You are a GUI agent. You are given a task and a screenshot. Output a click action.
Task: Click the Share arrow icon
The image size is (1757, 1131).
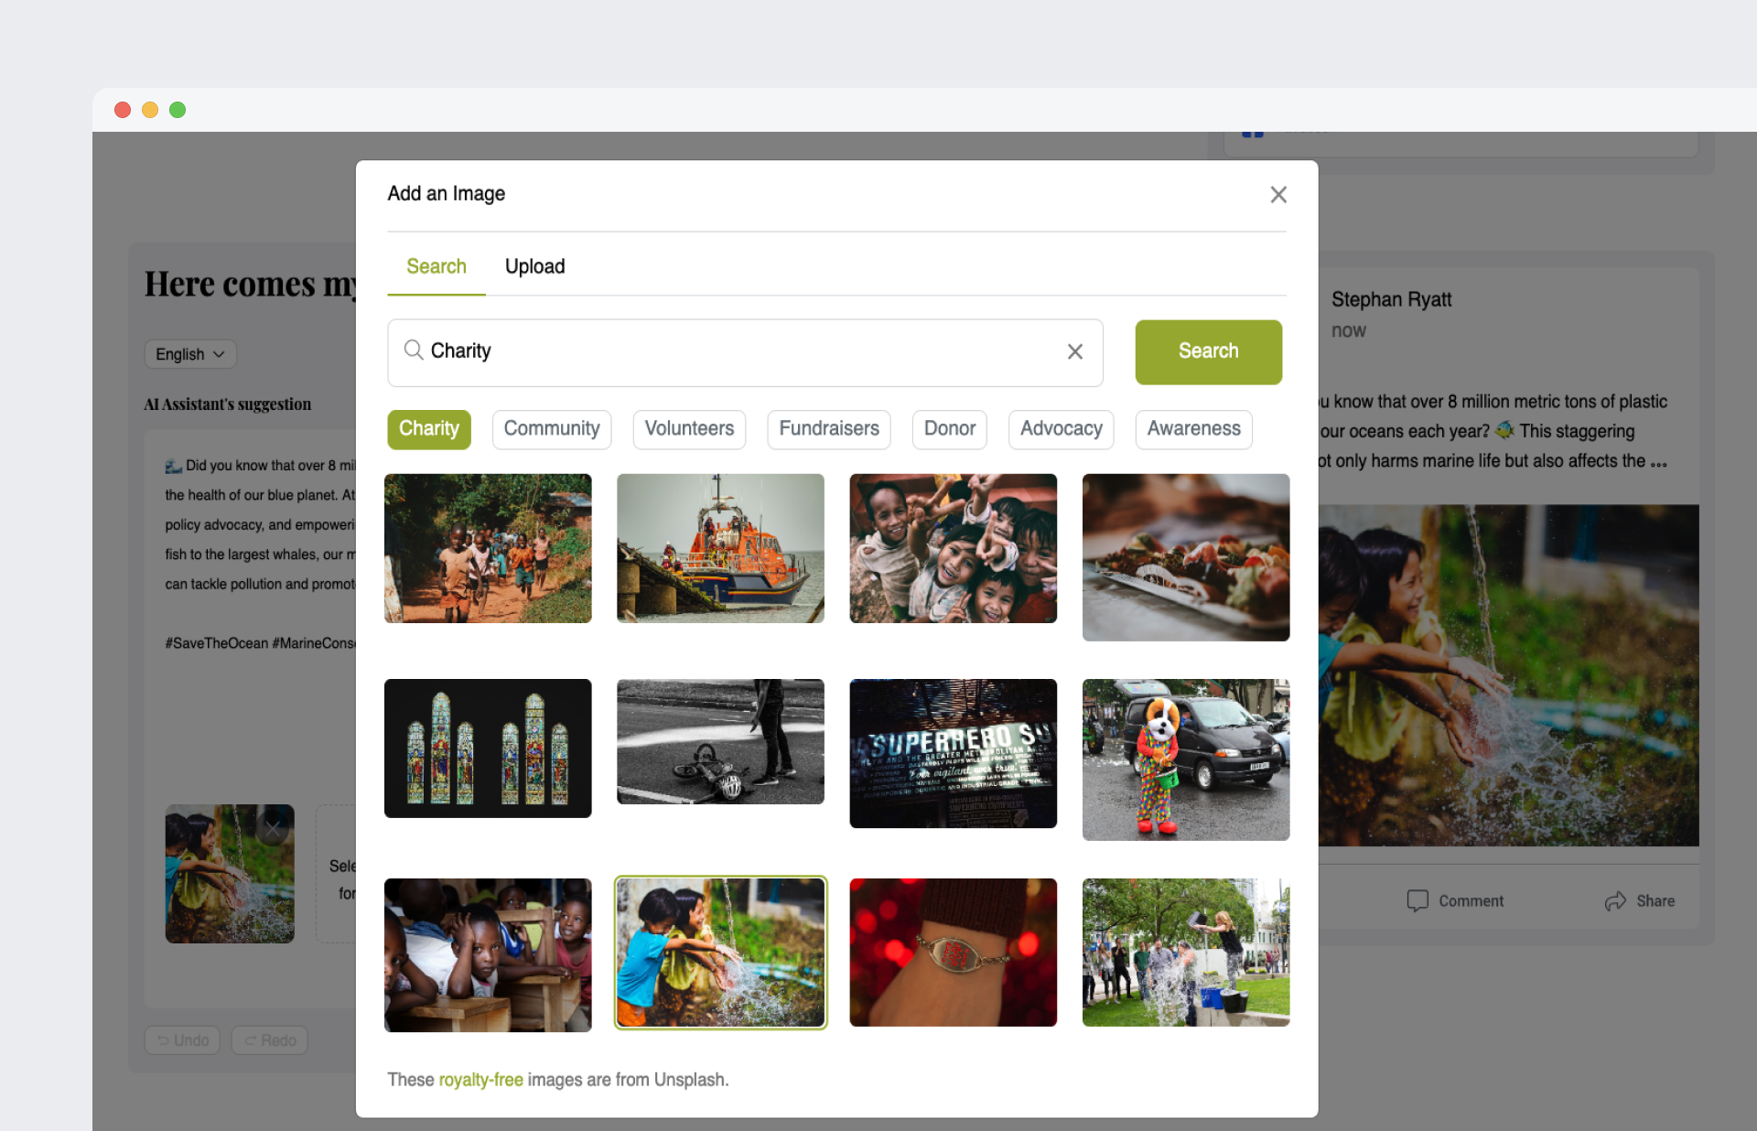1615,900
